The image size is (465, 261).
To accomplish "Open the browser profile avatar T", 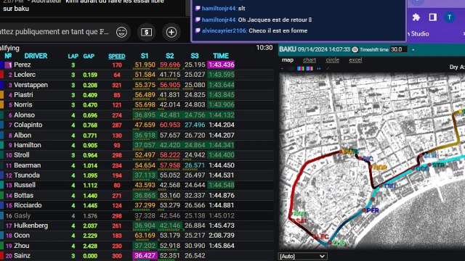I will 449,17.
